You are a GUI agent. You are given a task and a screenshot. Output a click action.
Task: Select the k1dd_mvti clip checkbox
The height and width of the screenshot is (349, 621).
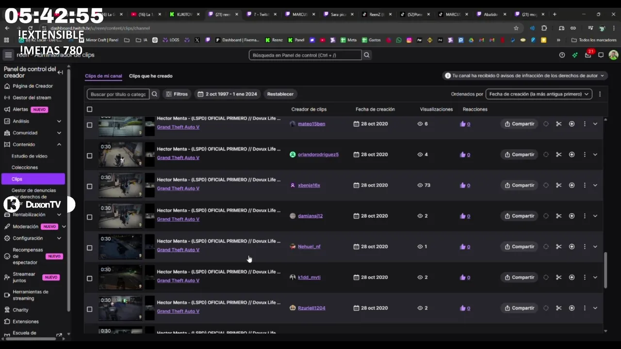pos(89,278)
